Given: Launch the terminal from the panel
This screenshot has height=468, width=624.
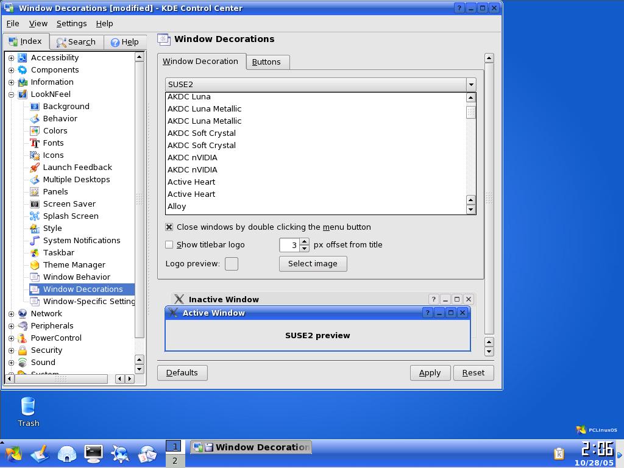Looking at the screenshot, I should [x=93, y=453].
